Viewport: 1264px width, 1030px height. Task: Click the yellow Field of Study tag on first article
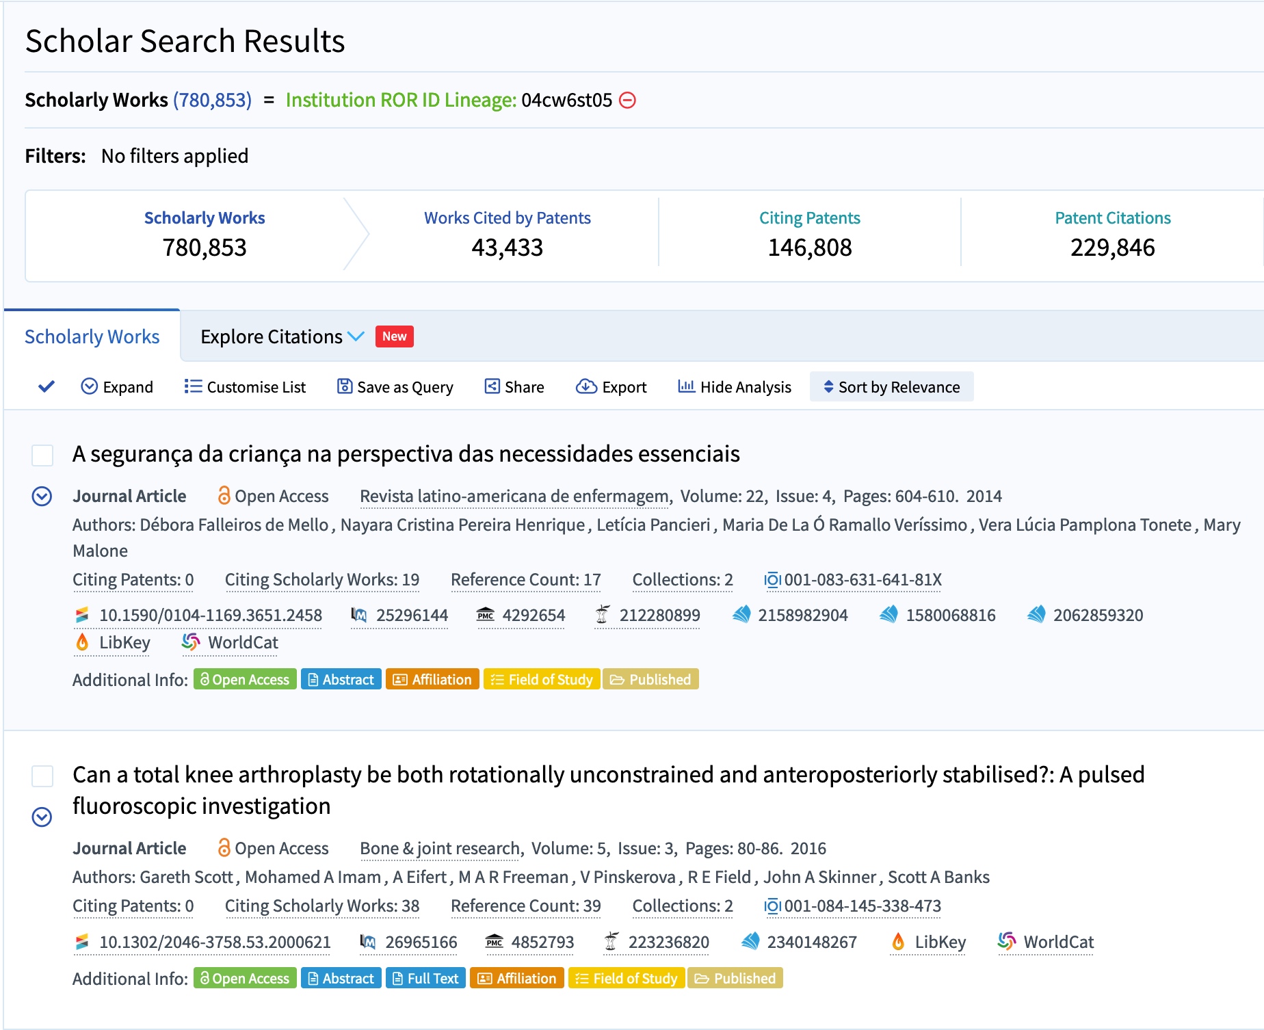542,679
